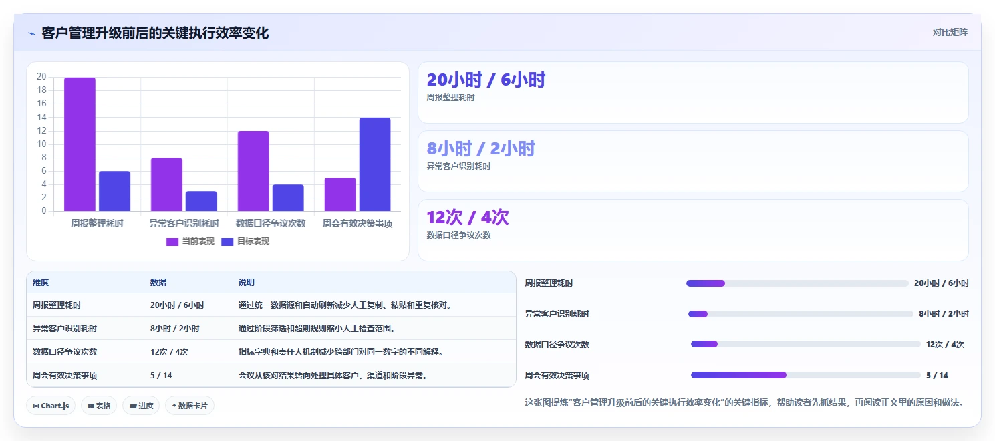This screenshot has width=995, height=441.
Task: Click table value 8小时 / 2小时
Action: (x=174, y=329)
